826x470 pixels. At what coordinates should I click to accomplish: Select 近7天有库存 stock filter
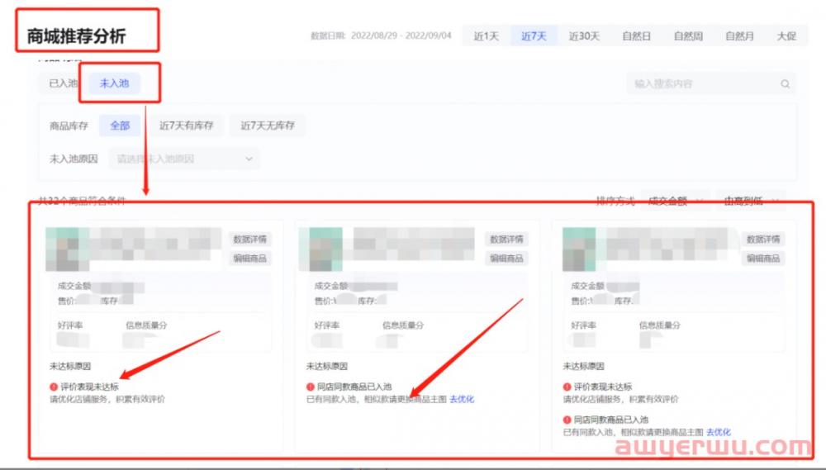186,126
